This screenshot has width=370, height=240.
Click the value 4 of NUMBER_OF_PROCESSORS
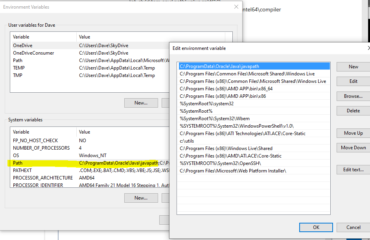click(80, 148)
